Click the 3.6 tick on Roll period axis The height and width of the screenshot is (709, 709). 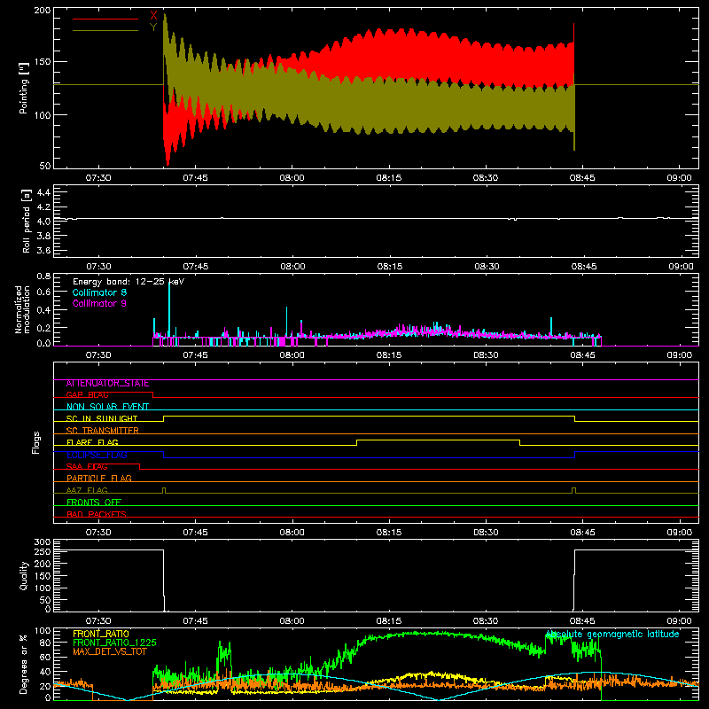(x=43, y=250)
